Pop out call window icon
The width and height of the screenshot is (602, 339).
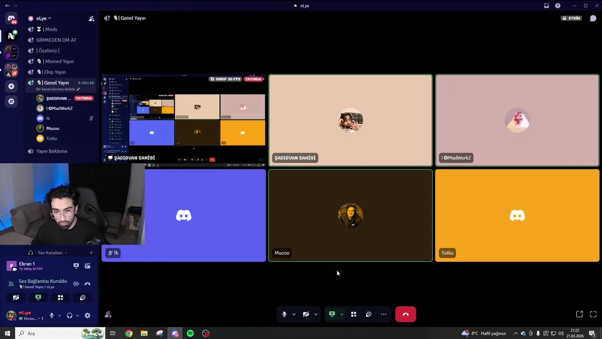click(x=579, y=314)
